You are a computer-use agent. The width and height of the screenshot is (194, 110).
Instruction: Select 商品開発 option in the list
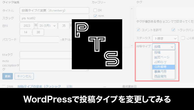[x=164, y=76]
